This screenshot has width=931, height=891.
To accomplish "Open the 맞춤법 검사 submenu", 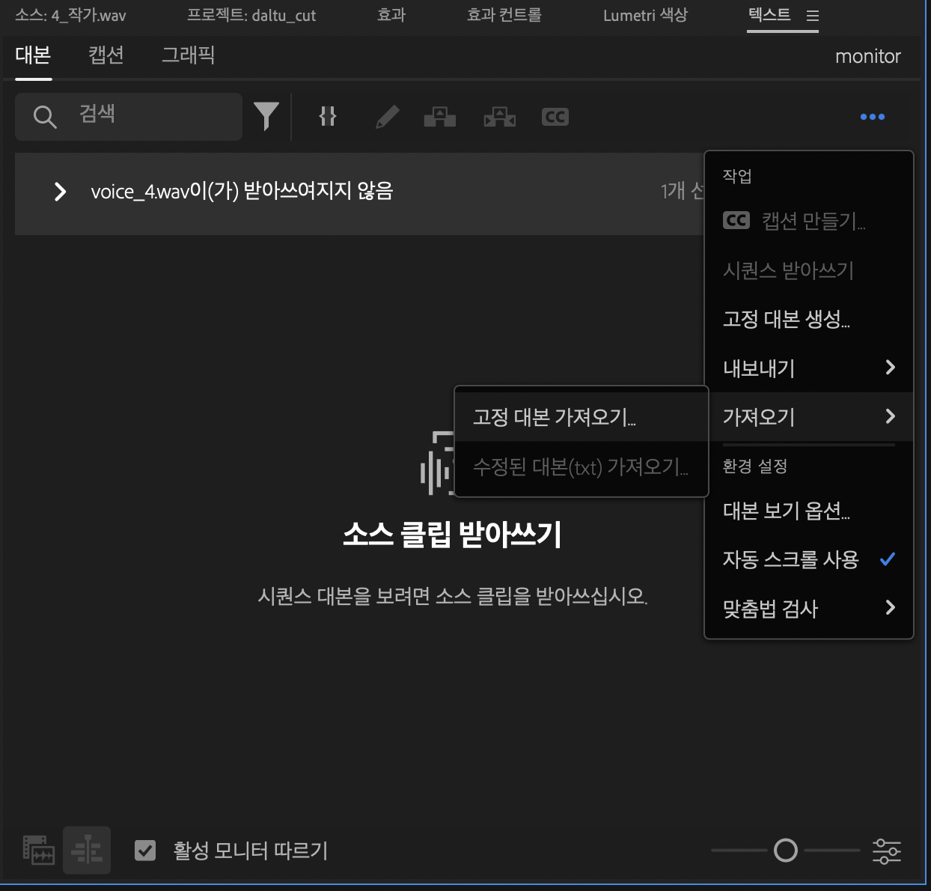I will [x=766, y=609].
